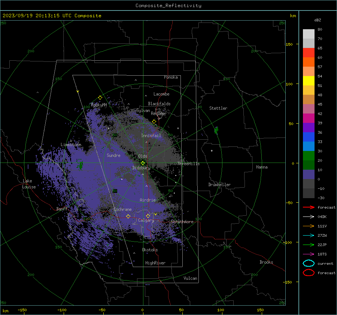Click the cyan 27ZW arrow icon
The width and height of the screenshot is (337, 315).
[309, 236]
